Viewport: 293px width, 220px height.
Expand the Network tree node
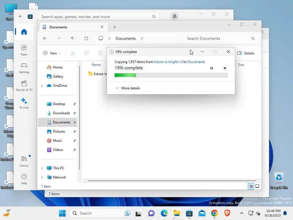[x=42, y=177]
